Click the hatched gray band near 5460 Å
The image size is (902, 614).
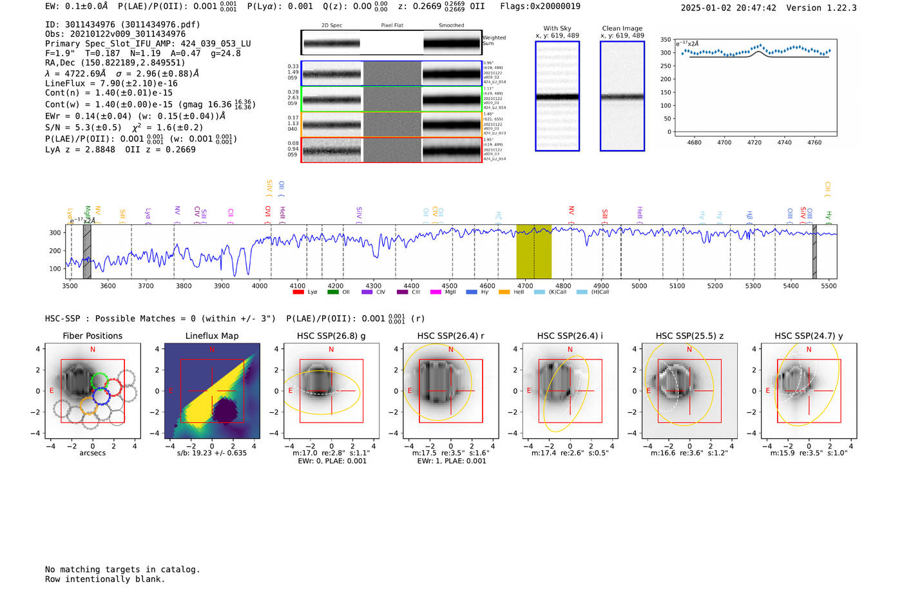pos(814,251)
